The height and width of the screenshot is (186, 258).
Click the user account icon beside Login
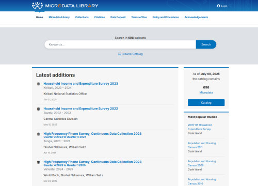(218, 6)
